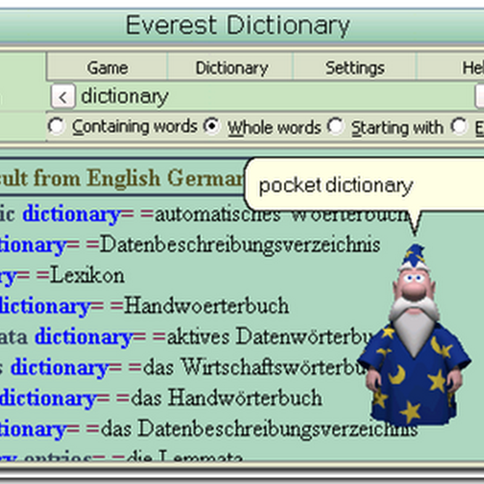Click the 'Result from English German' heading
The image size is (484, 484).
click(x=122, y=178)
